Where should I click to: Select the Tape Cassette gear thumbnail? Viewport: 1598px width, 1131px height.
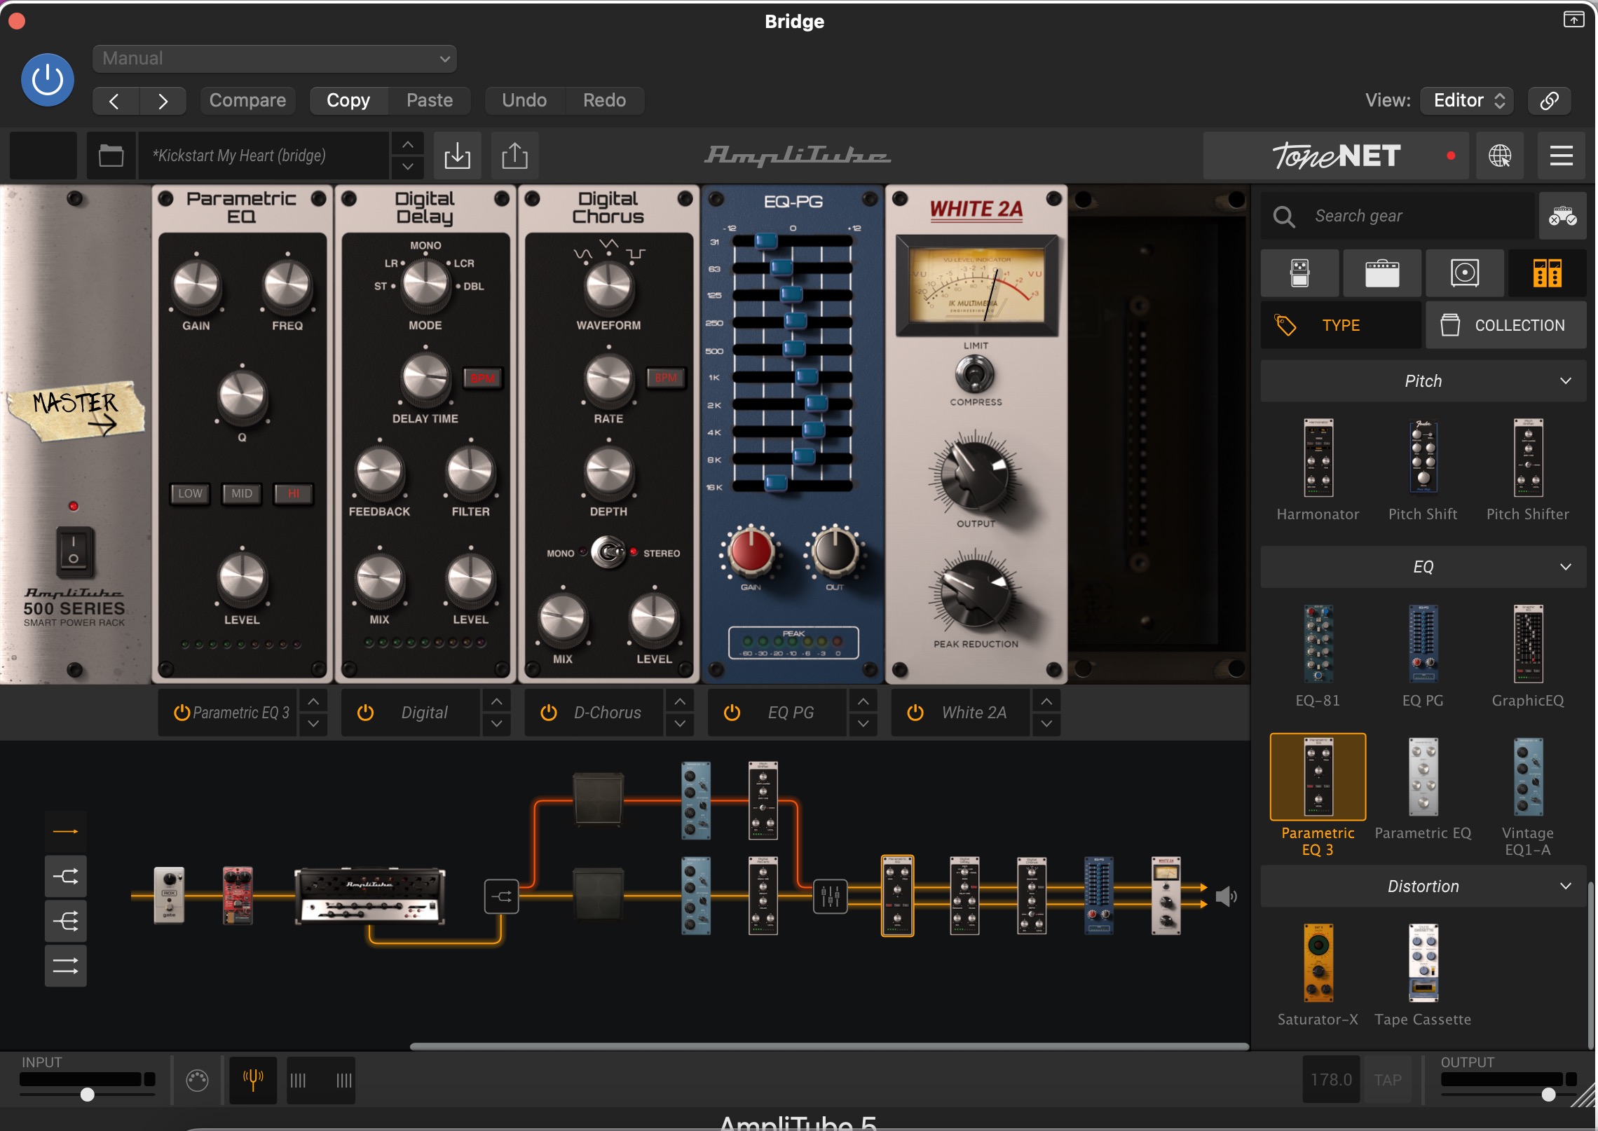(x=1423, y=964)
